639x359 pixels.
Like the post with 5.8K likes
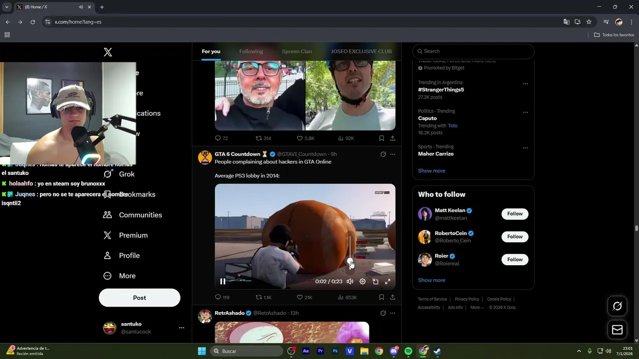coord(306,138)
